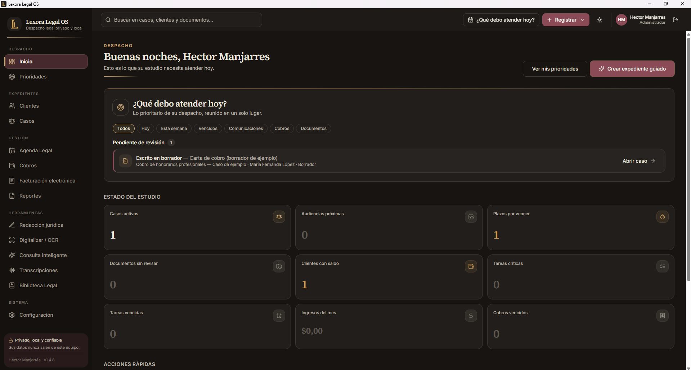Viewport: 691px width, 370px height.
Task: Select the Todos filter chip
Action: click(x=124, y=128)
